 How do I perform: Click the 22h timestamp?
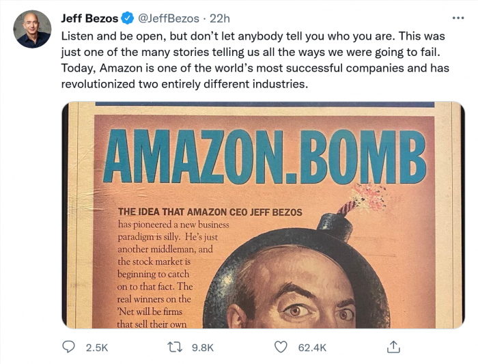pos(219,18)
